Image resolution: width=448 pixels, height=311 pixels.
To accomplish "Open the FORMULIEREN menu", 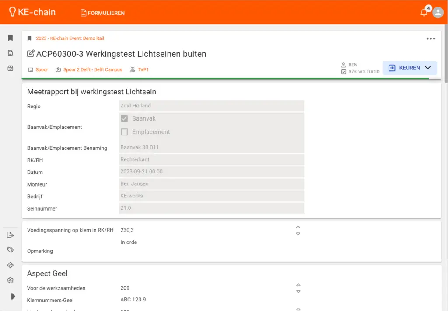I will [x=103, y=13].
